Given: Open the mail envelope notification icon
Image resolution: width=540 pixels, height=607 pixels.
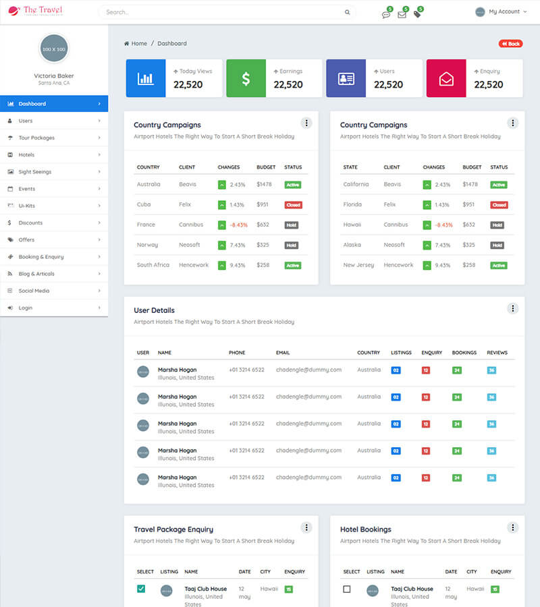Looking at the screenshot, I should tap(402, 15).
